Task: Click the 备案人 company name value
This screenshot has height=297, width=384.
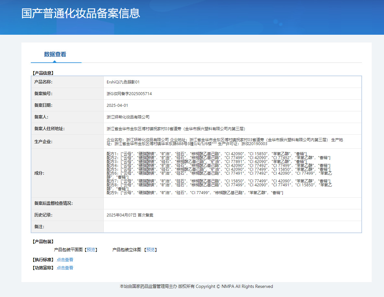Action: coord(128,117)
